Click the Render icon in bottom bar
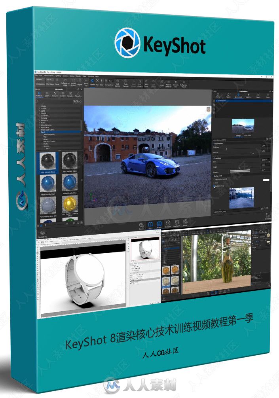Screen dimensions: 279x398 pos(185,223)
